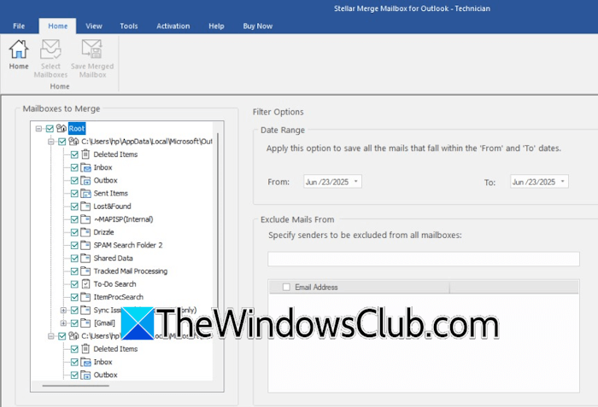
Task: Click the To-Do Search task icon
Action: click(x=85, y=284)
